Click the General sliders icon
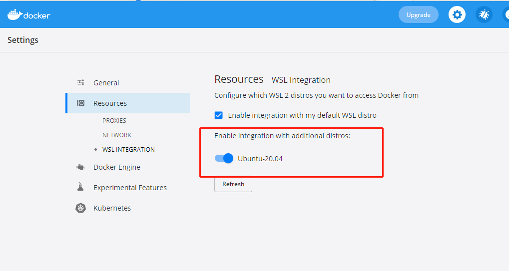 pyautogui.click(x=80, y=82)
